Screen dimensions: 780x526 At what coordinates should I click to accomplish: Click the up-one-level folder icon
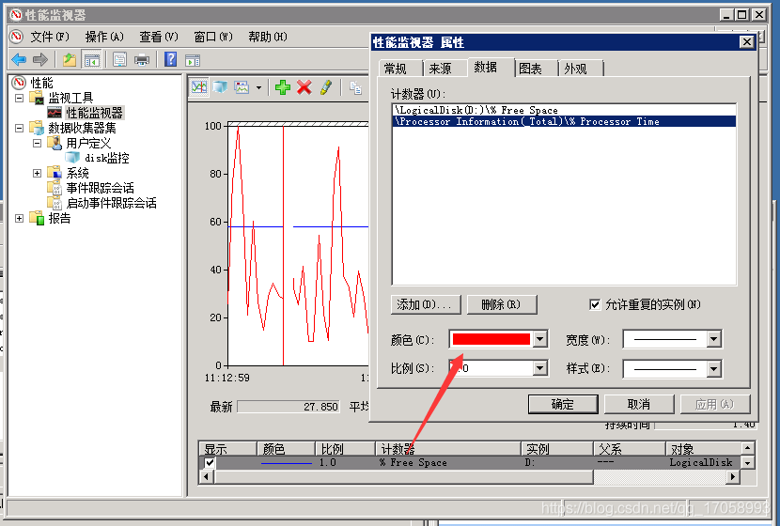click(70, 60)
